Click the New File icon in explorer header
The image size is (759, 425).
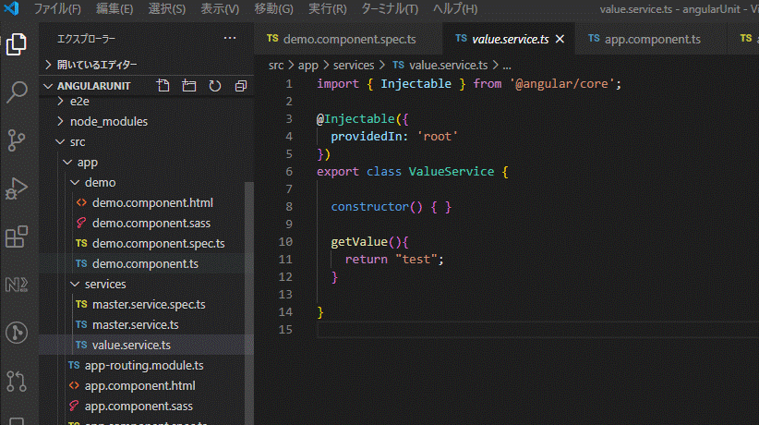tap(163, 86)
